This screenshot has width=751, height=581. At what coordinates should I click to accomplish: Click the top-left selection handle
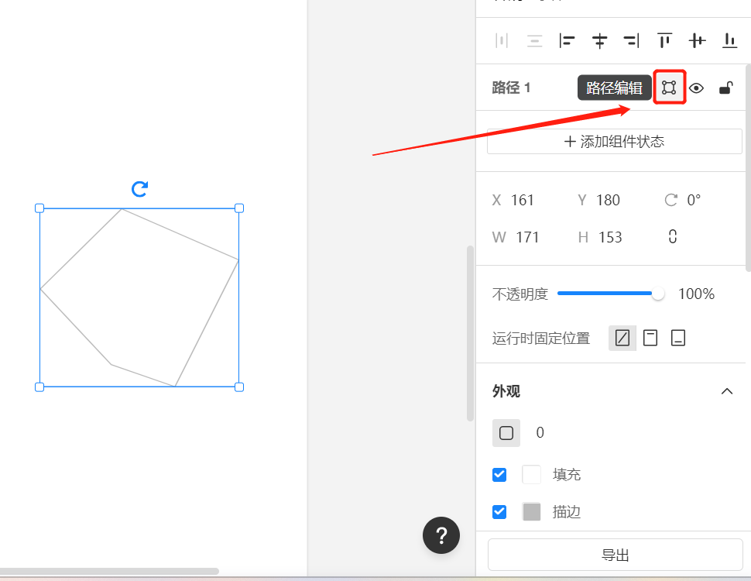(39, 208)
